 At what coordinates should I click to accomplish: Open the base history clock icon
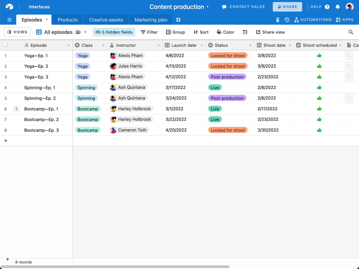click(287, 20)
